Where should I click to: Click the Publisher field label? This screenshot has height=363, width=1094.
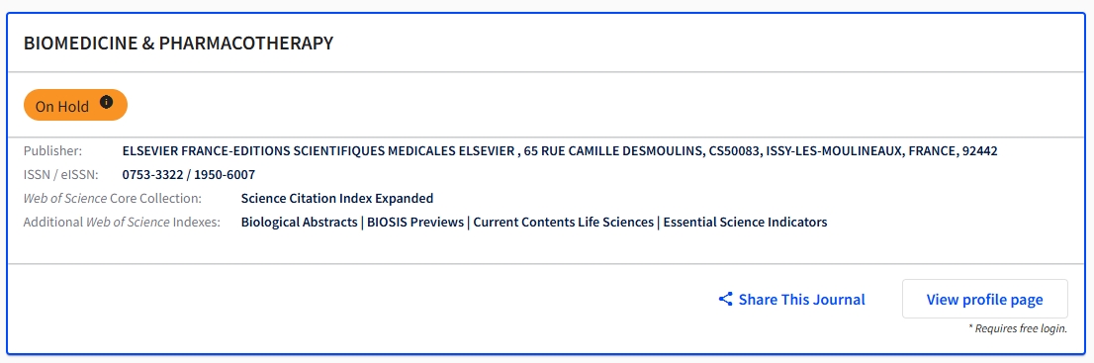53,150
